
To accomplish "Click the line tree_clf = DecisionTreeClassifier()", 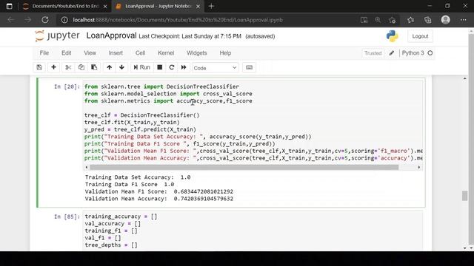I will coord(141,115).
